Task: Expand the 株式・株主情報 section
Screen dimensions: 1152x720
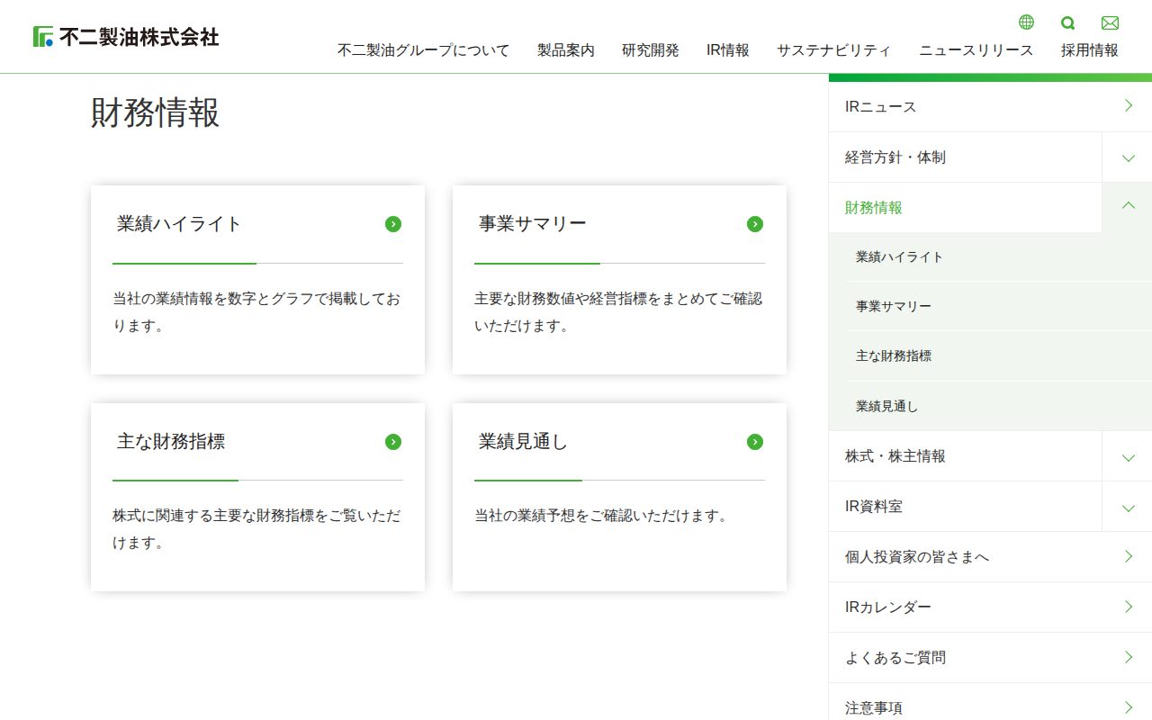Action: [x=1128, y=456]
